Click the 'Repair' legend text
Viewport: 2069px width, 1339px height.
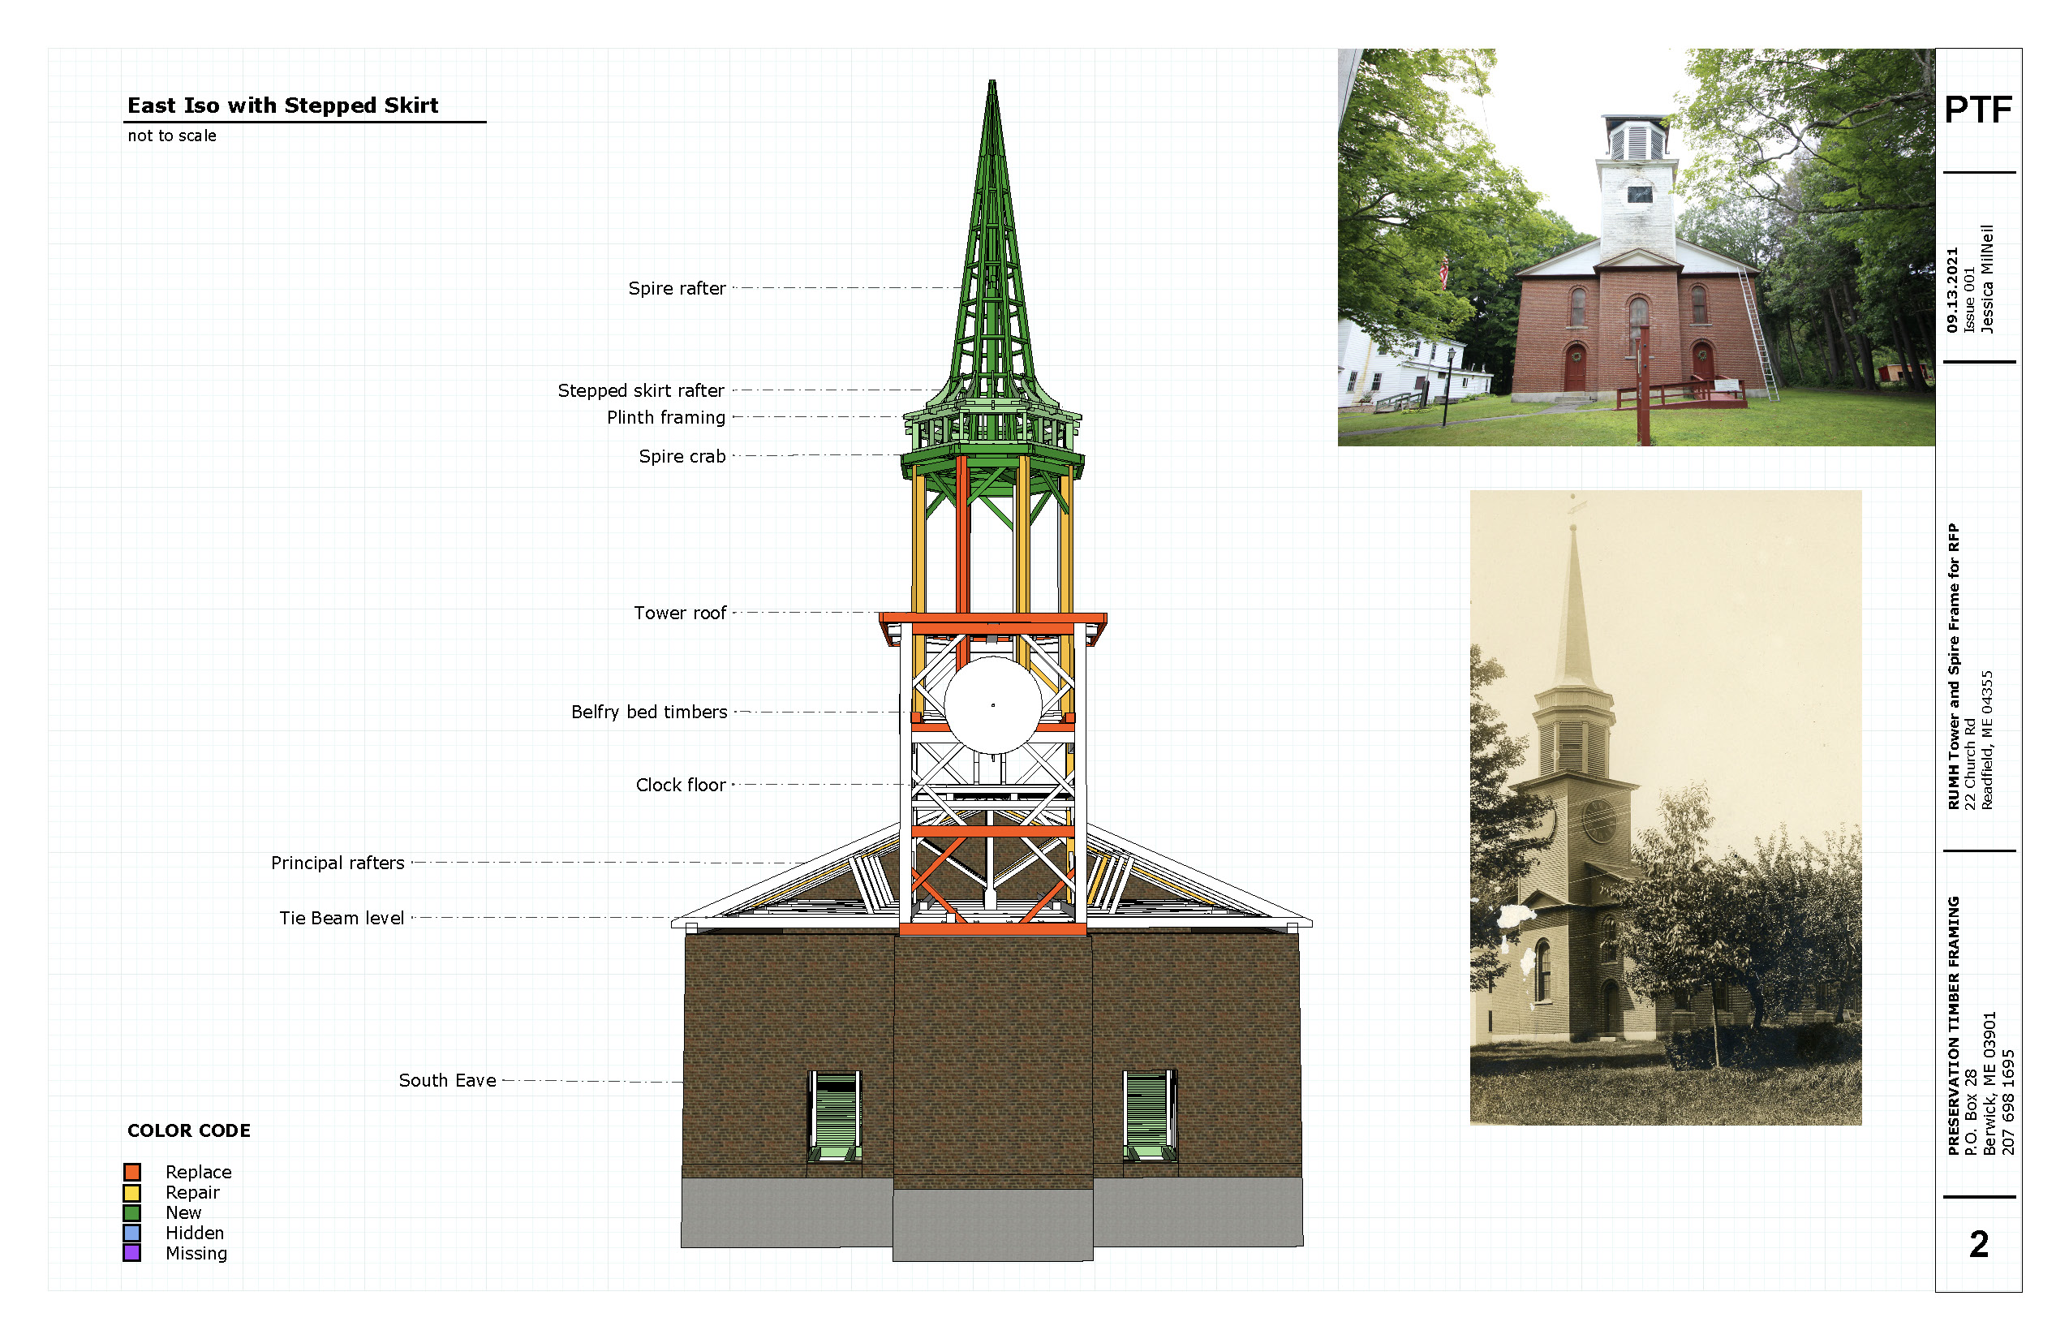(192, 1193)
